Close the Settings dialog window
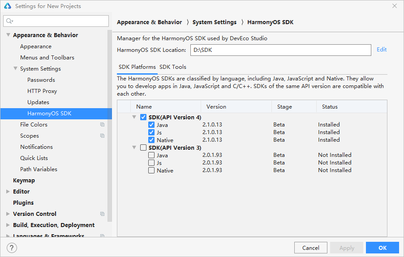 395,6
